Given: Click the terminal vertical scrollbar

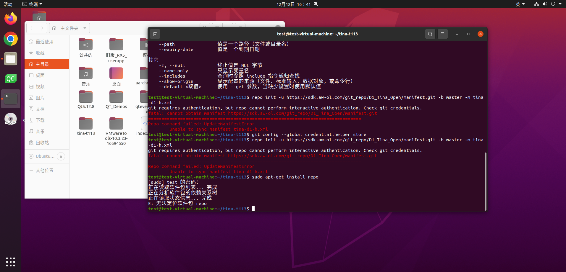Looking at the screenshot, I should coord(485,181).
